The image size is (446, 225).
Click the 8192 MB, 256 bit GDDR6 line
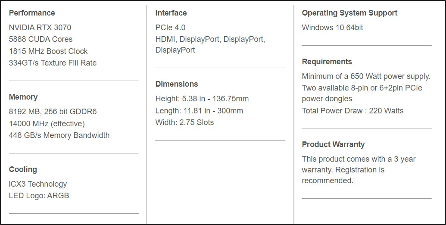(53, 112)
